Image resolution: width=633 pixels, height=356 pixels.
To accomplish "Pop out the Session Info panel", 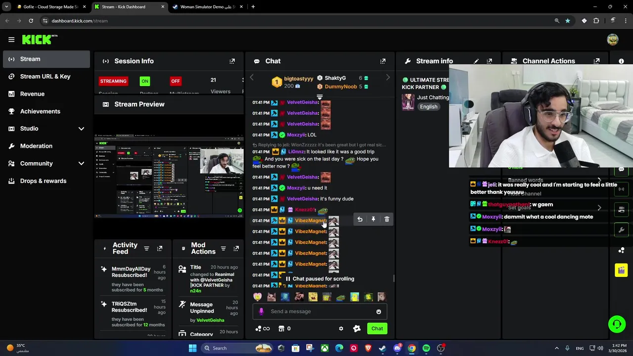I will [x=232, y=61].
